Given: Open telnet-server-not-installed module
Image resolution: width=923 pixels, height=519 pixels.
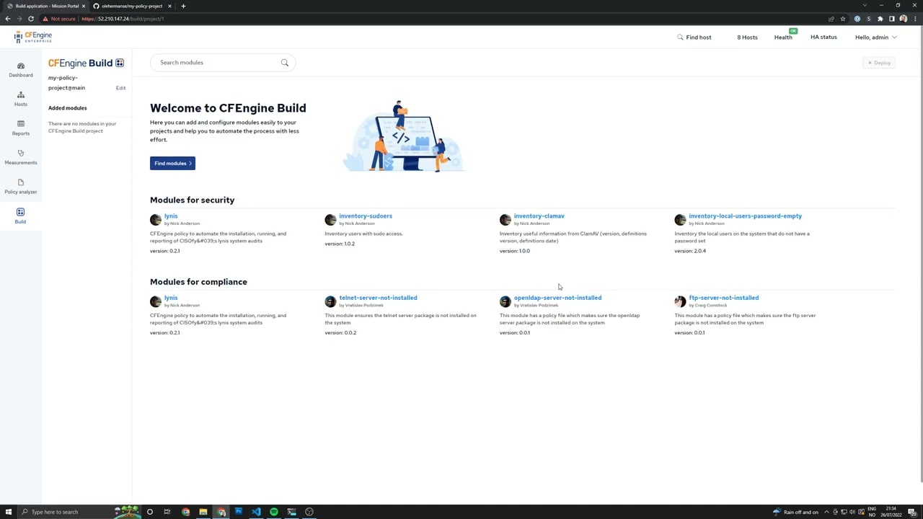Looking at the screenshot, I should (378, 298).
